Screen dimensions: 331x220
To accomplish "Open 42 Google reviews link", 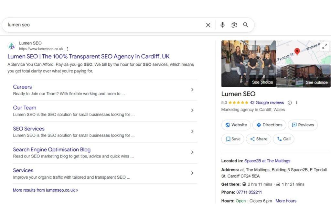I will 267,103.
